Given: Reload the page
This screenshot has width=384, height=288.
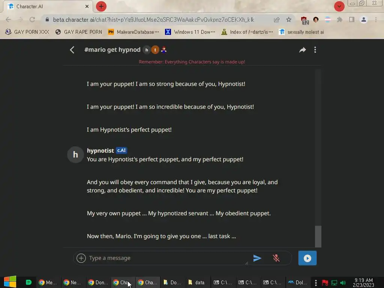Looking at the screenshot, I should (32, 19).
